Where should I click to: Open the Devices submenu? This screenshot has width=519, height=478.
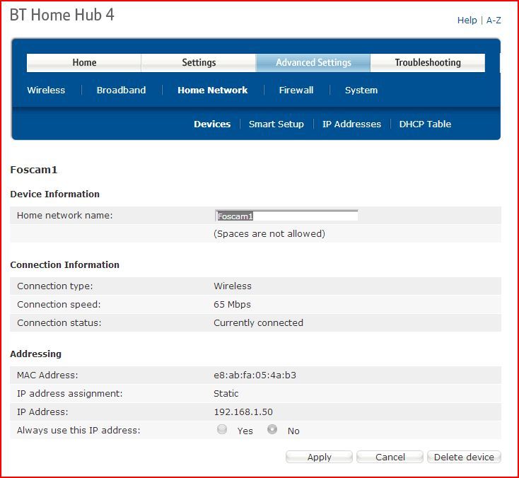(x=212, y=124)
